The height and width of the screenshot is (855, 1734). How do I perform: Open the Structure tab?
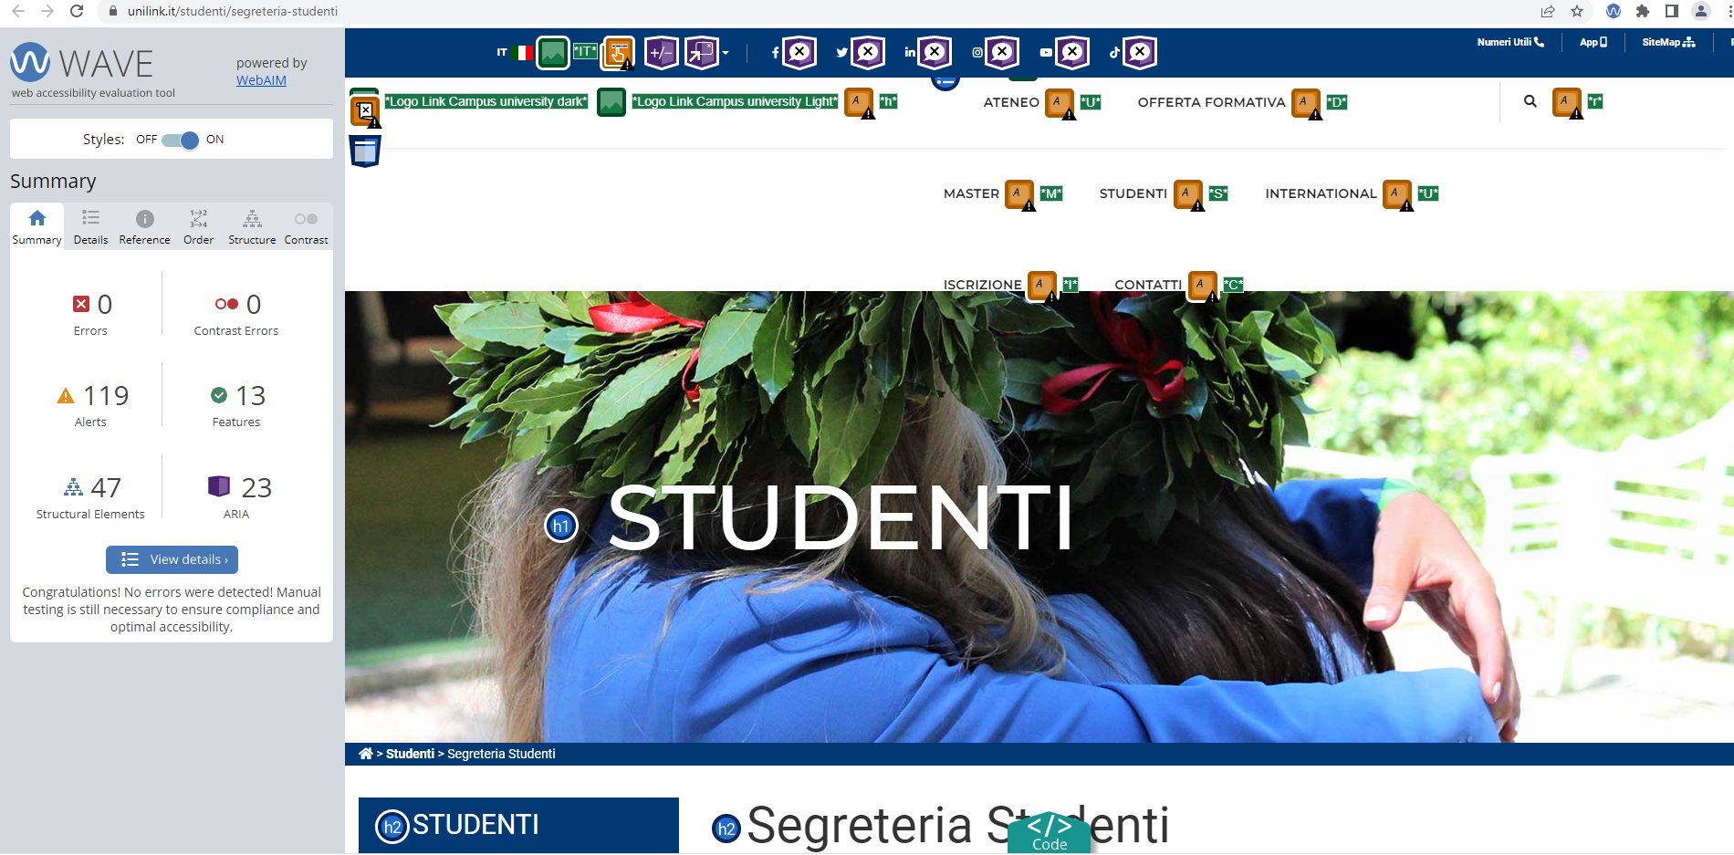point(252,226)
